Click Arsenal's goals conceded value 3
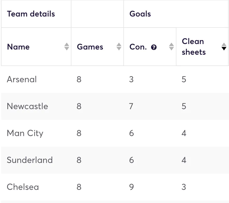Viewport: 229px width, 203px height. pos(131,79)
